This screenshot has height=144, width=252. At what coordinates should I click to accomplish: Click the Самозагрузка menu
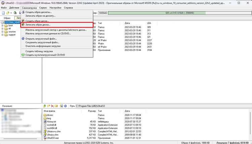(x=29, y=8)
